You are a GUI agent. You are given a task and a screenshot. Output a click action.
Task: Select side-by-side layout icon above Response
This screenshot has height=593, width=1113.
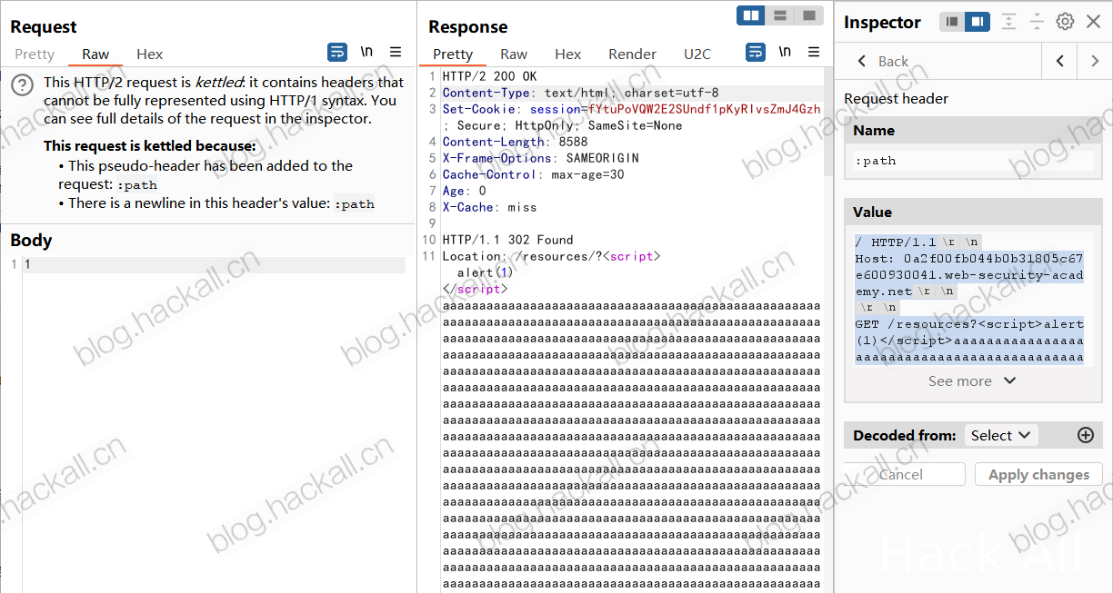[x=751, y=15]
